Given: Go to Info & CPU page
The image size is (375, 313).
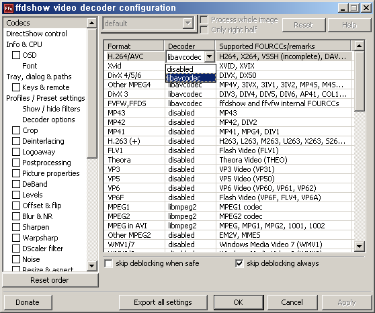Looking at the screenshot, I should (x=24, y=44).
